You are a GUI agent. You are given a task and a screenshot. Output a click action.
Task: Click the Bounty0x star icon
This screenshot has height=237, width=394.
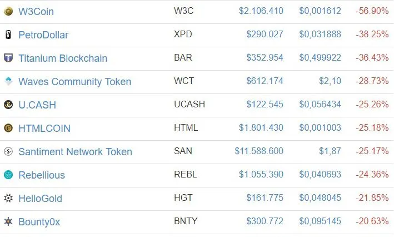tap(8, 221)
